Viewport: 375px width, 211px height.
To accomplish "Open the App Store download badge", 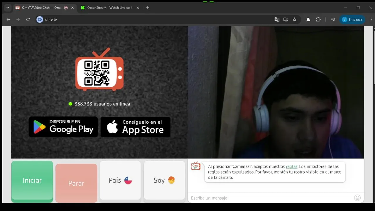I will (x=136, y=127).
